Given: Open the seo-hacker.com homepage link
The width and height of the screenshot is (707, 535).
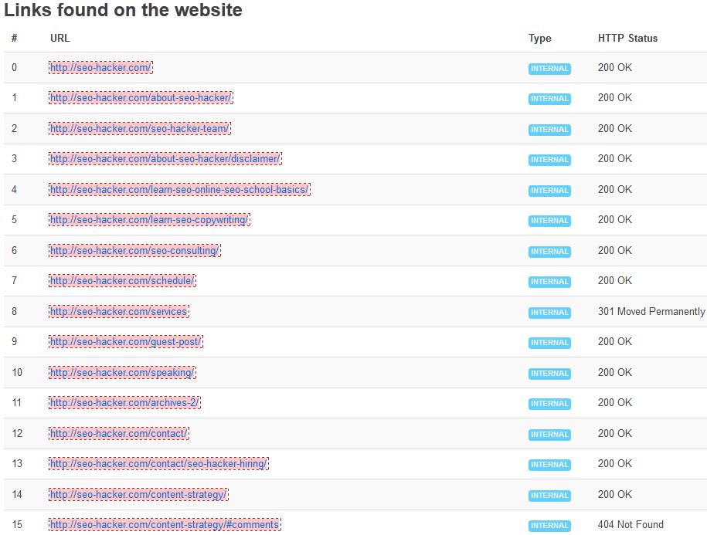Looking at the screenshot, I should pos(100,68).
